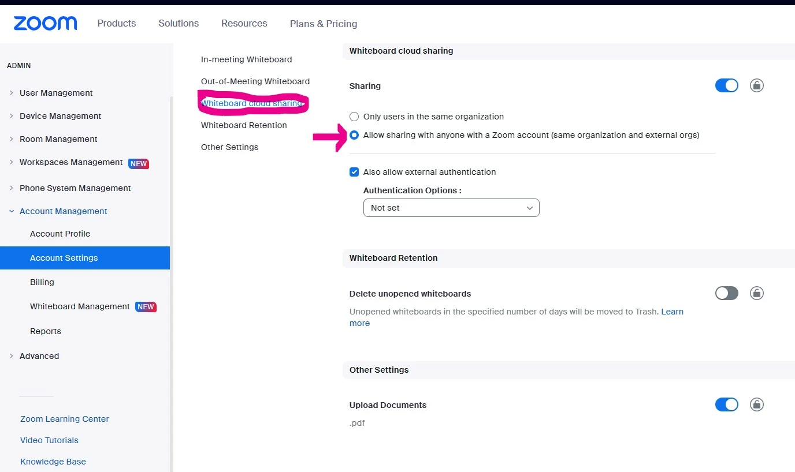Turn off the Sharing toggle

click(727, 85)
